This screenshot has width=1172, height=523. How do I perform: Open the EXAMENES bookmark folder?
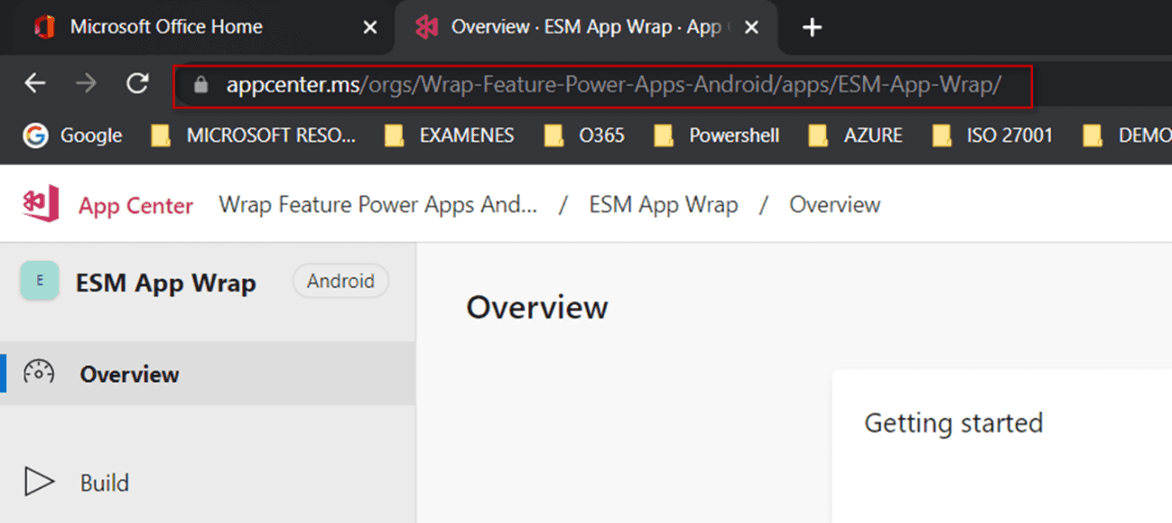point(449,135)
